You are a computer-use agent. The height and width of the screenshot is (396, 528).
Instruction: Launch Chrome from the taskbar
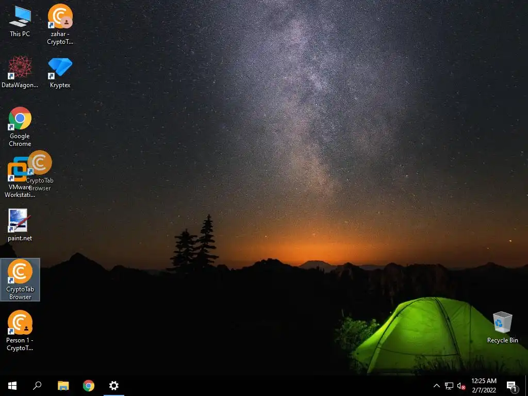(89, 386)
